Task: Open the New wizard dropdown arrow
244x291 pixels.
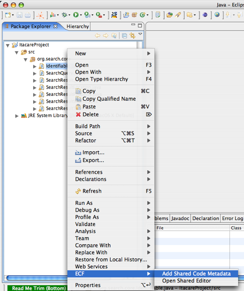Action: click(x=13, y=15)
